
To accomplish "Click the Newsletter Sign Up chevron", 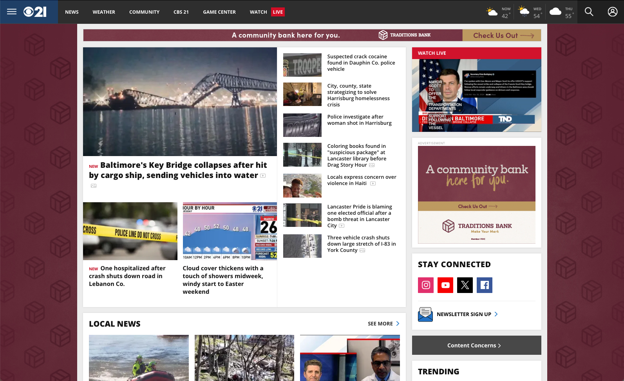I will coord(496,314).
